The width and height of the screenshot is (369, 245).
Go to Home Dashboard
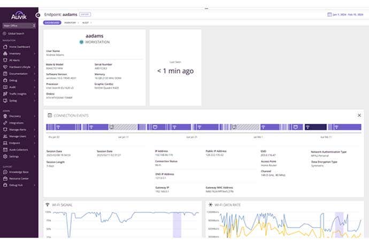coord(20,46)
